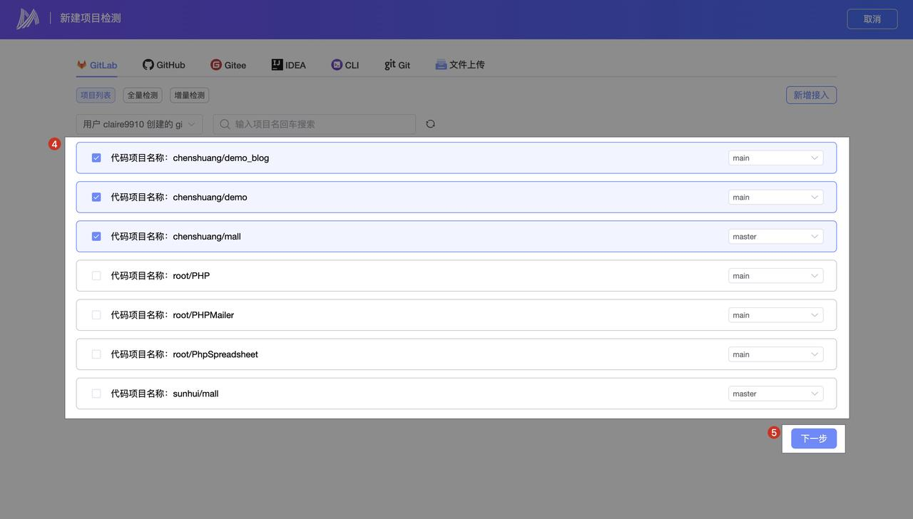The image size is (913, 519).
Task: Click the 文件上传 file upload icon
Action: tap(441, 65)
